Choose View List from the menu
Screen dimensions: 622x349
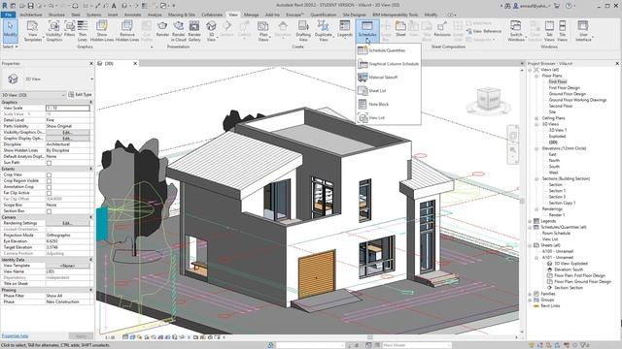click(388, 117)
